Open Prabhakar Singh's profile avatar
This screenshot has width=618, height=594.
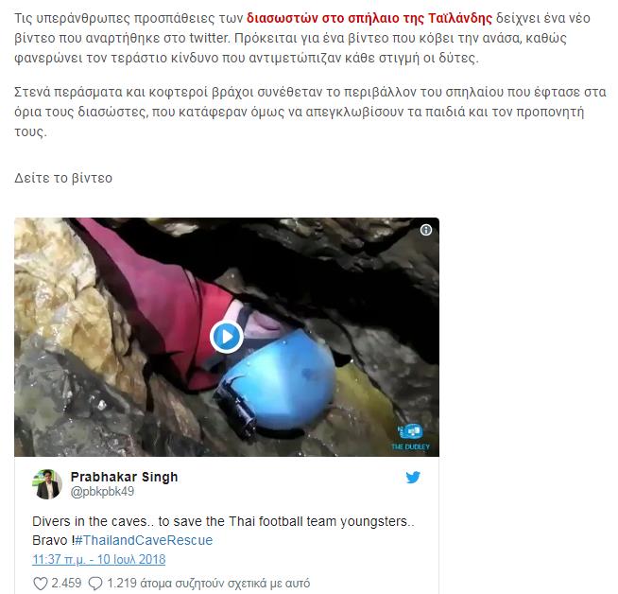[x=47, y=484]
